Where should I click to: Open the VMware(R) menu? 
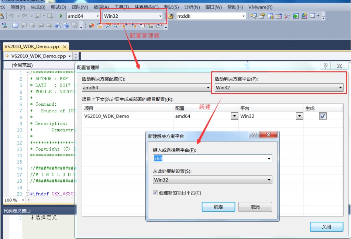[x=261, y=7]
